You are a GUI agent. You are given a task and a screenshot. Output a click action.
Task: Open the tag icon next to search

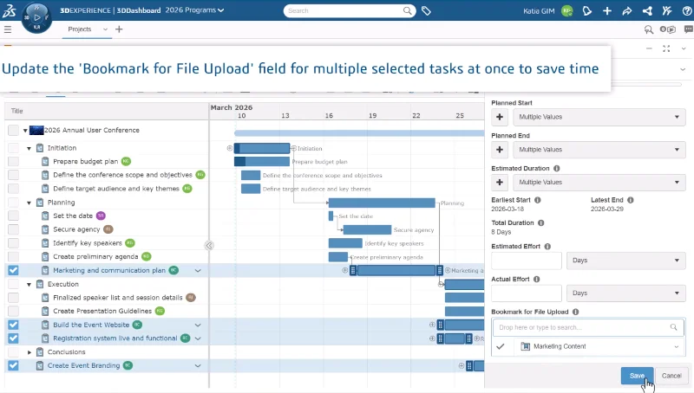pos(426,10)
